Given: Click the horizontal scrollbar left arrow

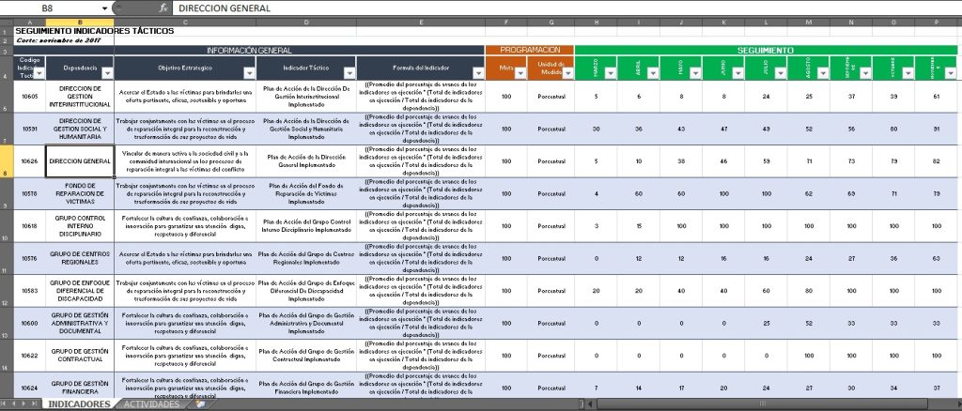Looking at the screenshot, I should (x=590, y=404).
